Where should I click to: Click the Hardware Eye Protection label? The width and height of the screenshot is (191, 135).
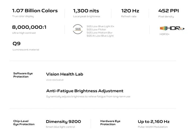(x=110, y=123)
